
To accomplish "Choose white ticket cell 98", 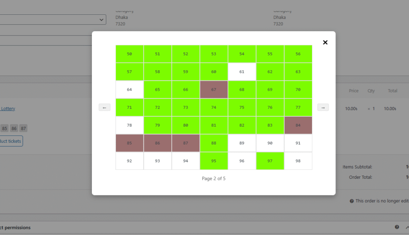I will tap(298, 161).
